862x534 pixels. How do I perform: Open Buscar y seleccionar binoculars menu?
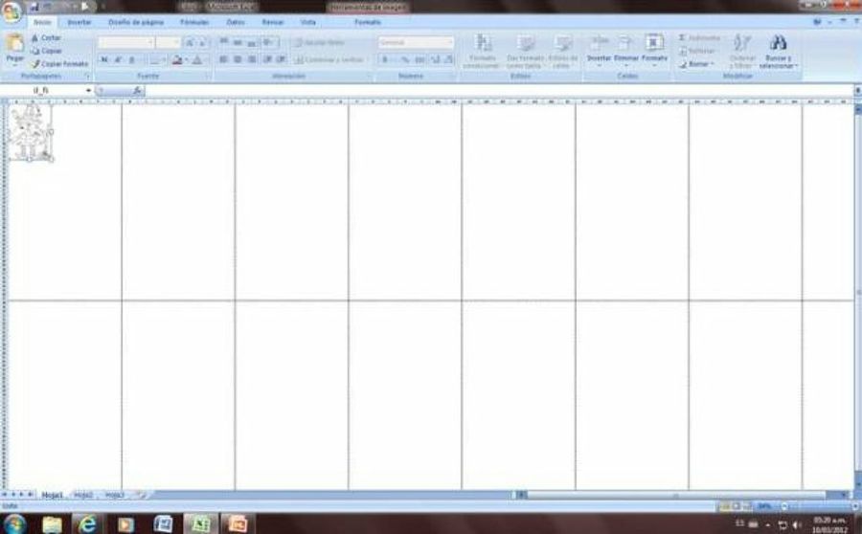coord(778,51)
